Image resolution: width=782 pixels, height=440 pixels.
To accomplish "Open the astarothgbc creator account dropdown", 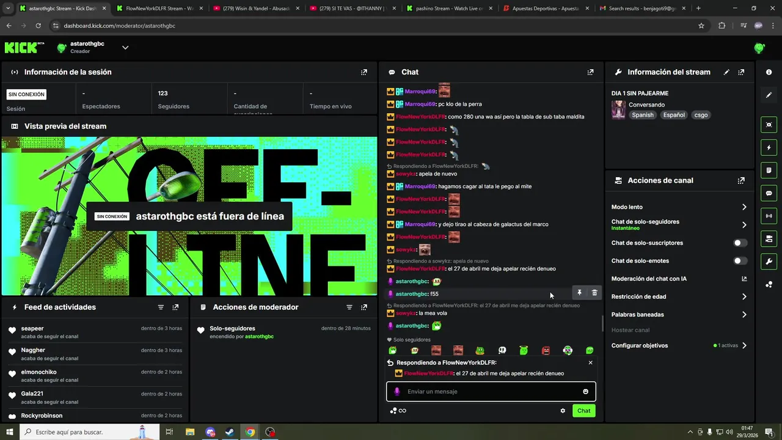I will [x=125, y=47].
